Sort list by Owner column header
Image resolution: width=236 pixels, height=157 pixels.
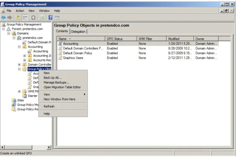206,39
